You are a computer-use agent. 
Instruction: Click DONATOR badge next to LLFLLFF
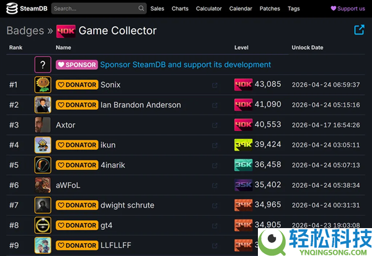[x=77, y=245]
